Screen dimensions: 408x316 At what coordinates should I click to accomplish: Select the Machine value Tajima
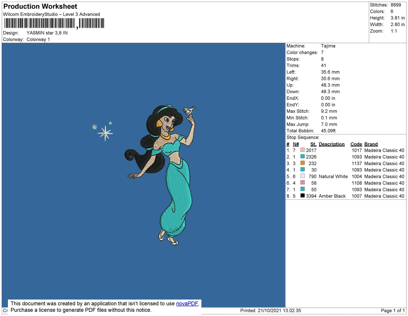[328, 46]
